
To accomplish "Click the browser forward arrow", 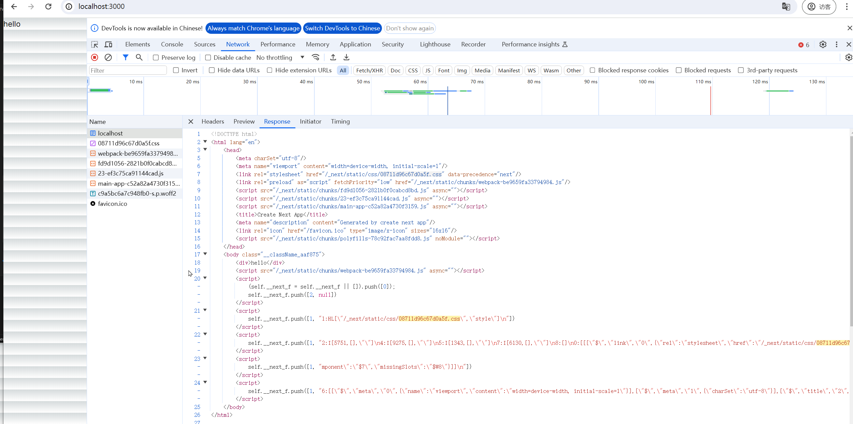I will tap(31, 6).
